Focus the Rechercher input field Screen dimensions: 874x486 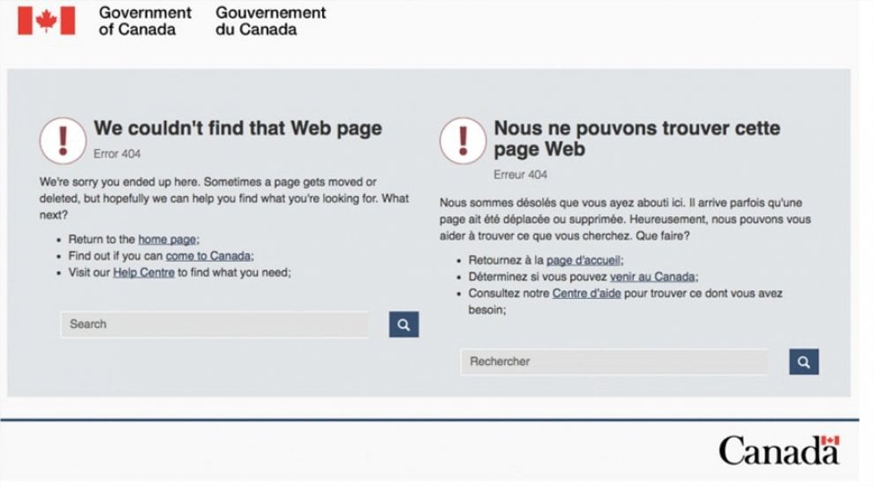pyautogui.click(x=614, y=362)
